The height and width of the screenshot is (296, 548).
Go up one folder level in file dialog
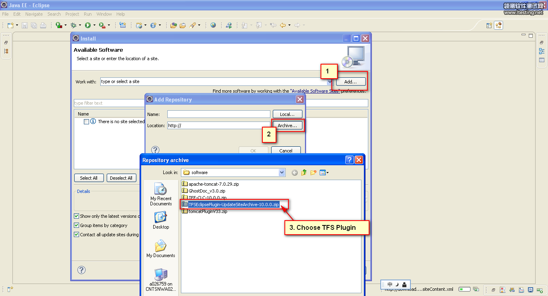pyautogui.click(x=304, y=172)
